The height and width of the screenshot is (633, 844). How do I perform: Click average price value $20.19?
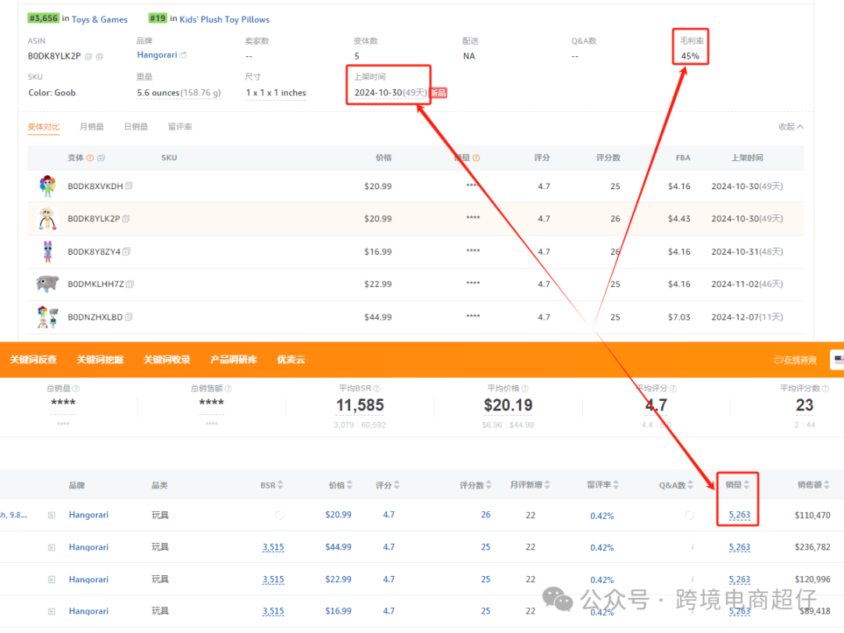[x=508, y=406]
